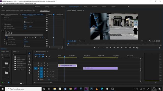Open Program Monitor button editor plus

point(160,48)
